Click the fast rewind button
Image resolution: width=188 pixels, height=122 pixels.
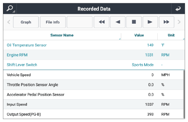(102, 22)
